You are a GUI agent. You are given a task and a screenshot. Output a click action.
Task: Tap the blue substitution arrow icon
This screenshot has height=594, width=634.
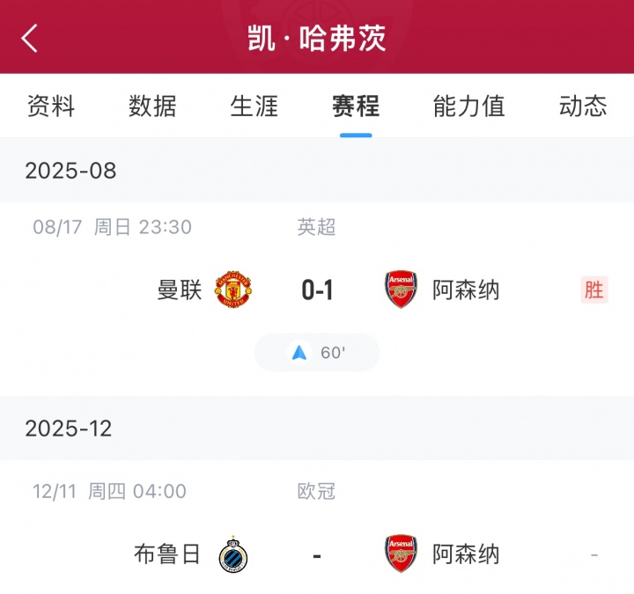[x=299, y=353]
